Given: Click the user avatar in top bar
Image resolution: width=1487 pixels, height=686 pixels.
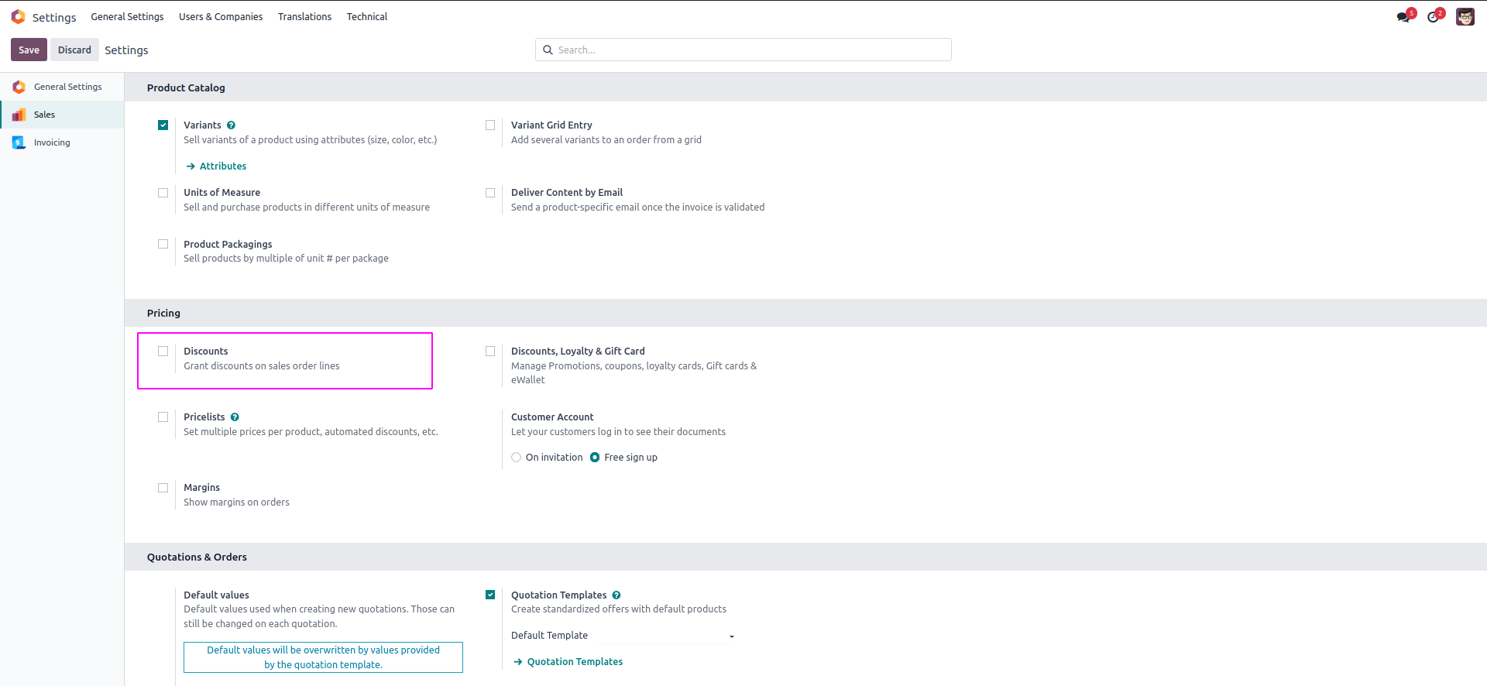Looking at the screenshot, I should point(1465,17).
